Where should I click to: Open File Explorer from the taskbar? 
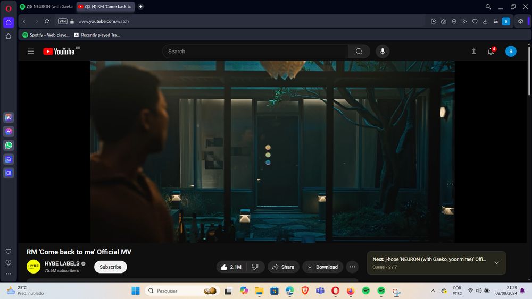pyautogui.click(x=259, y=291)
